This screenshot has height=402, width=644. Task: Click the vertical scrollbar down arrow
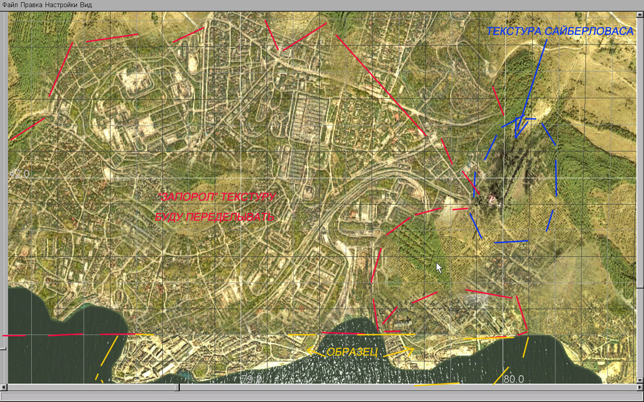[x=640, y=380]
